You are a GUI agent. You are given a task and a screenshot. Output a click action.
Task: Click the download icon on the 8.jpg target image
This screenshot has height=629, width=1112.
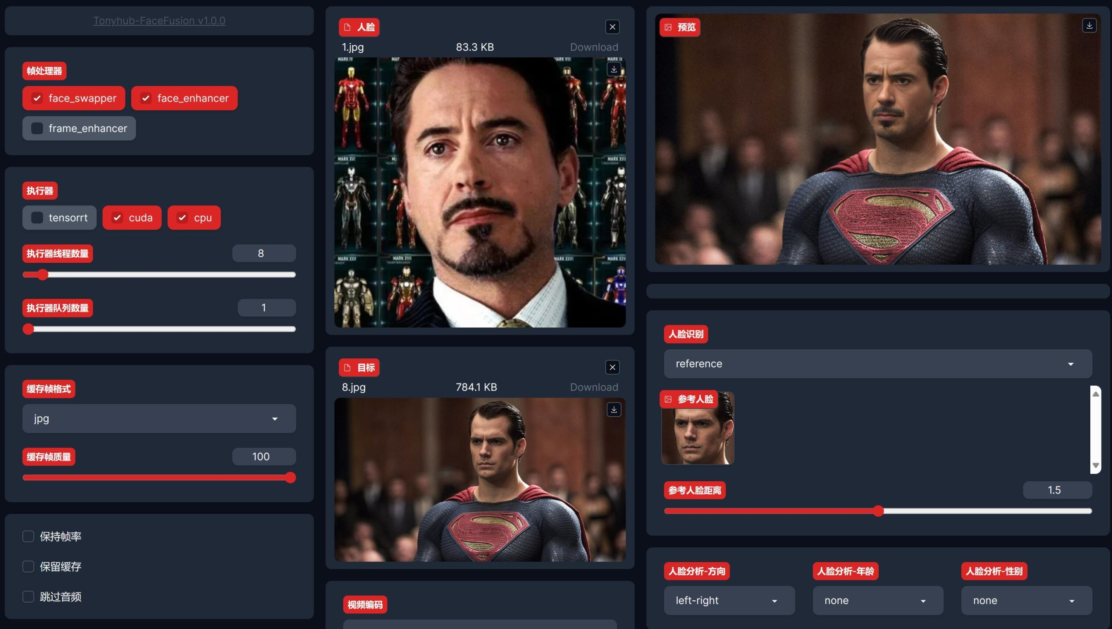click(614, 410)
